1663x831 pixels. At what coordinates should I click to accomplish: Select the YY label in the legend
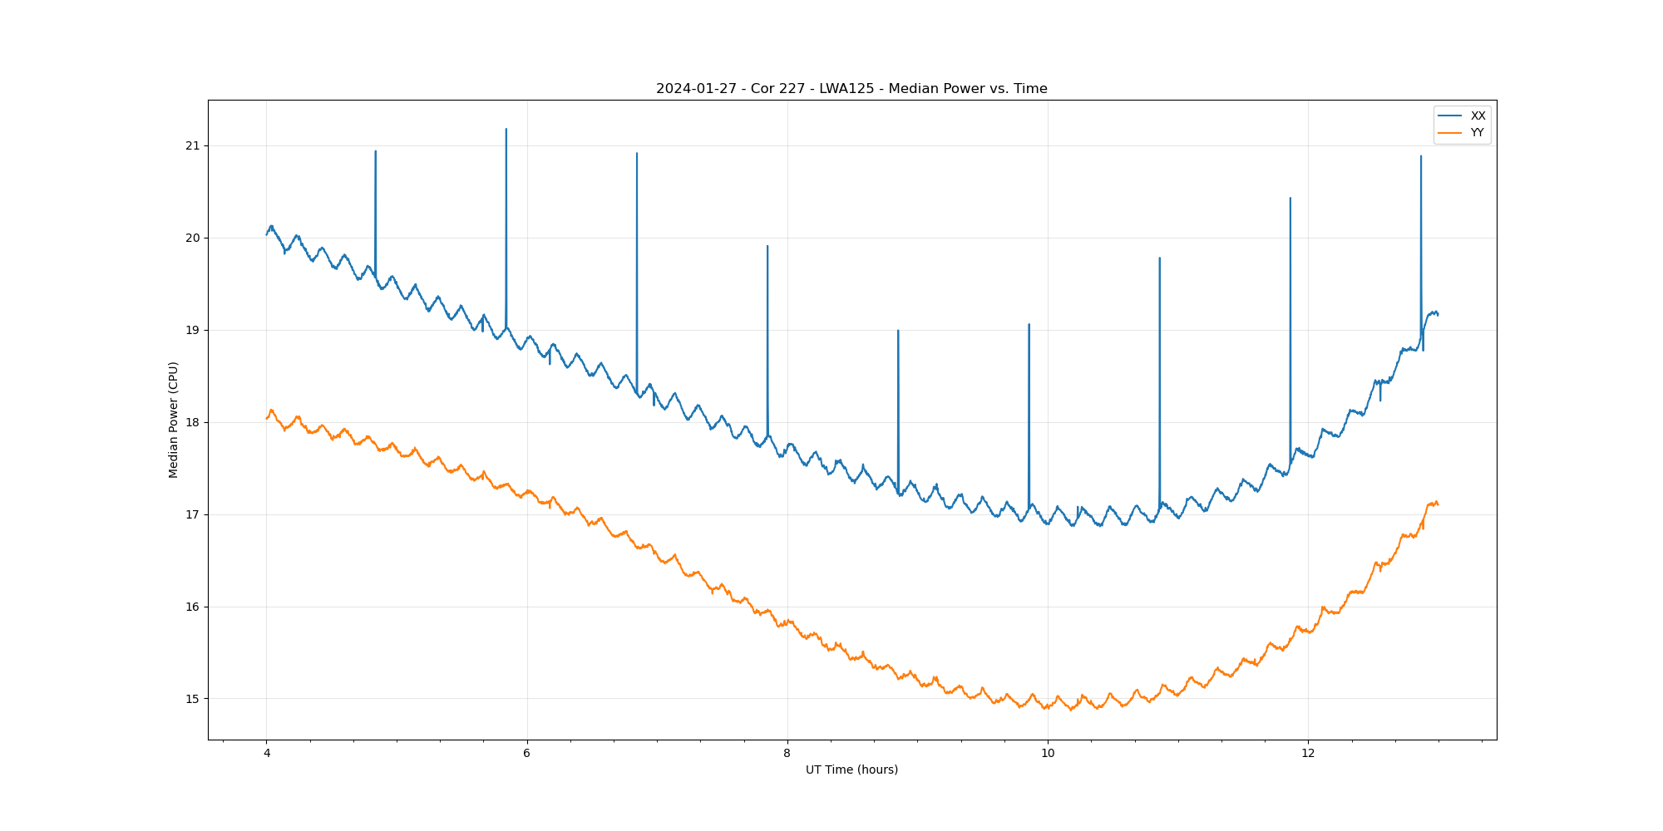tap(1477, 133)
